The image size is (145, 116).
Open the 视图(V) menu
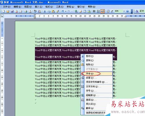28,7
